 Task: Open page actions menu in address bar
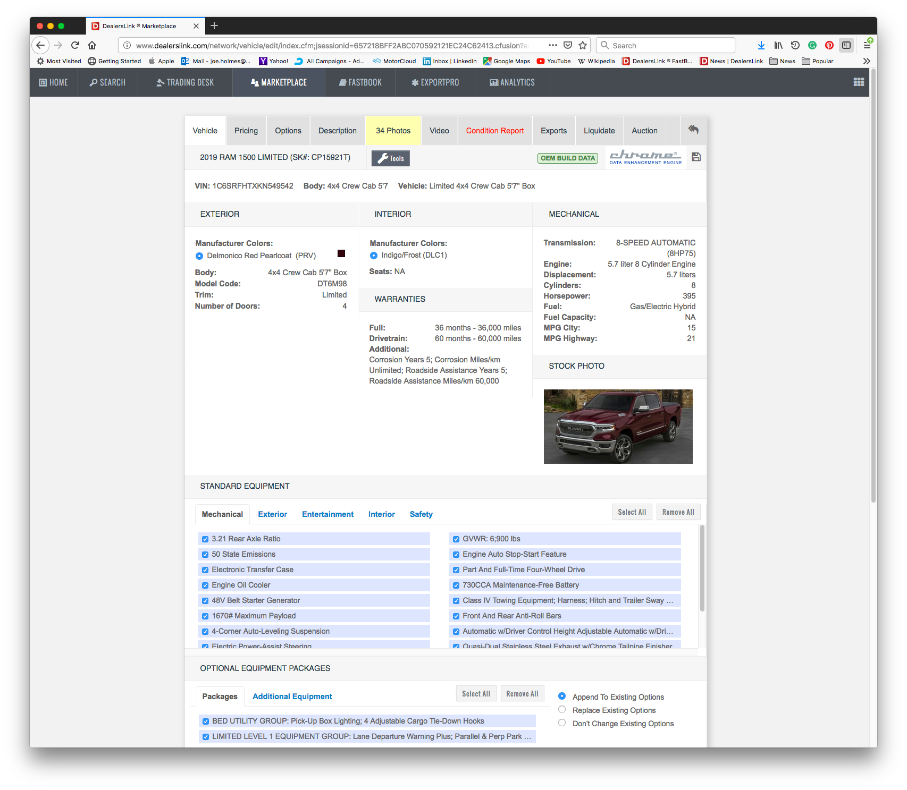(x=553, y=45)
